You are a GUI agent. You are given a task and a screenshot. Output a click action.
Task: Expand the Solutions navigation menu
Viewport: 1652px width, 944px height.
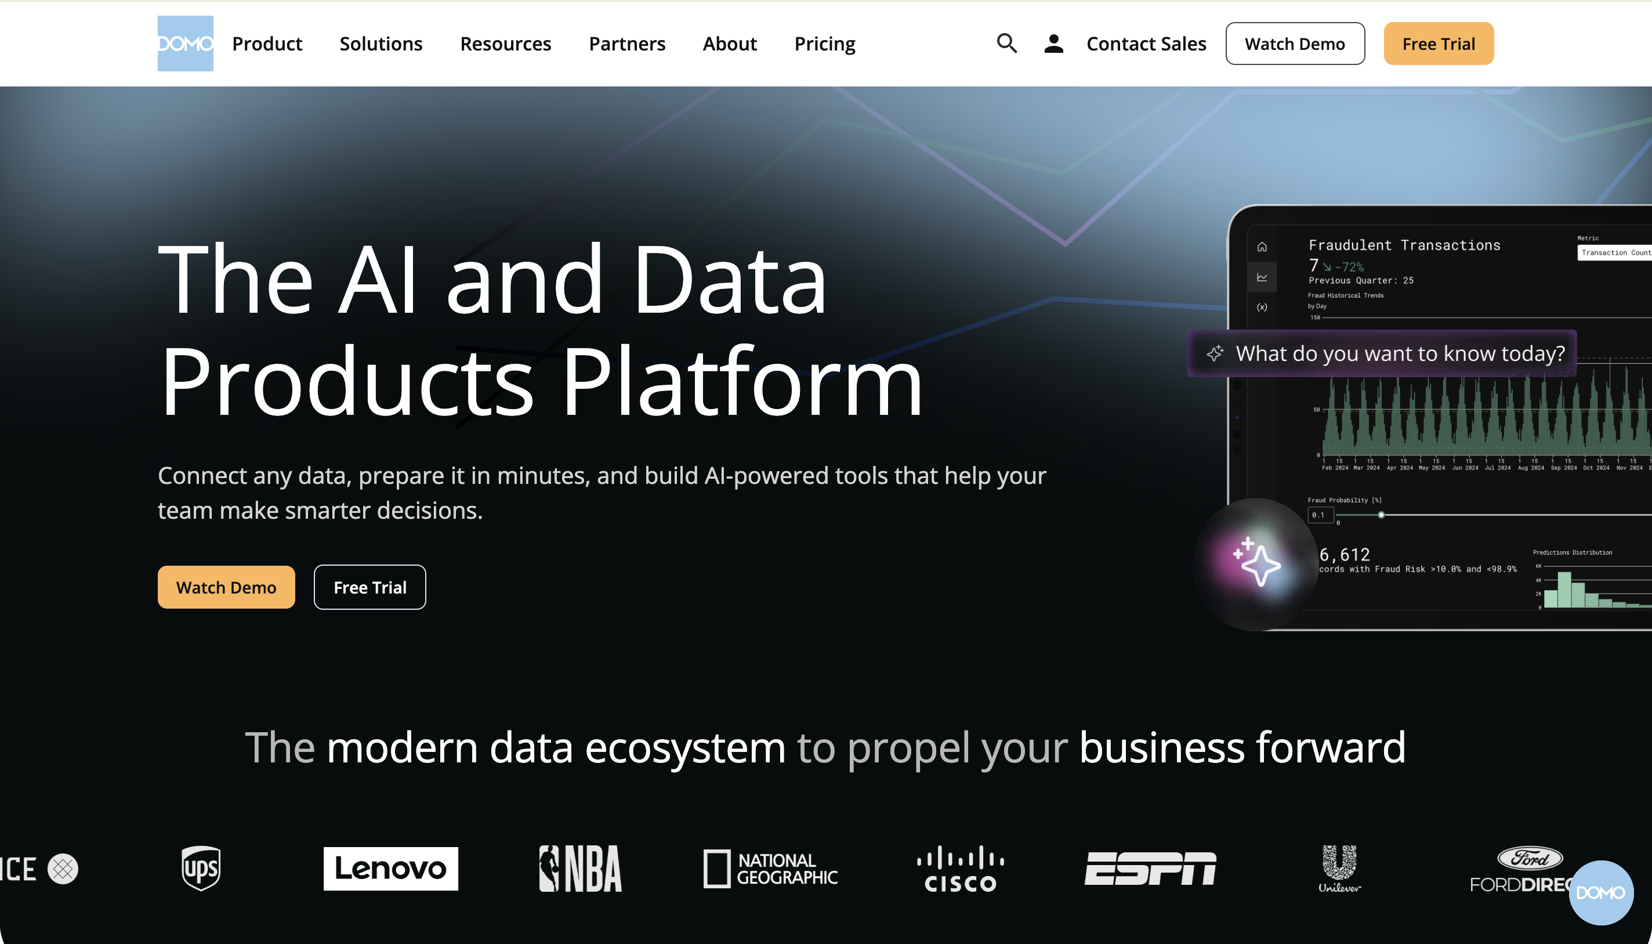(381, 44)
